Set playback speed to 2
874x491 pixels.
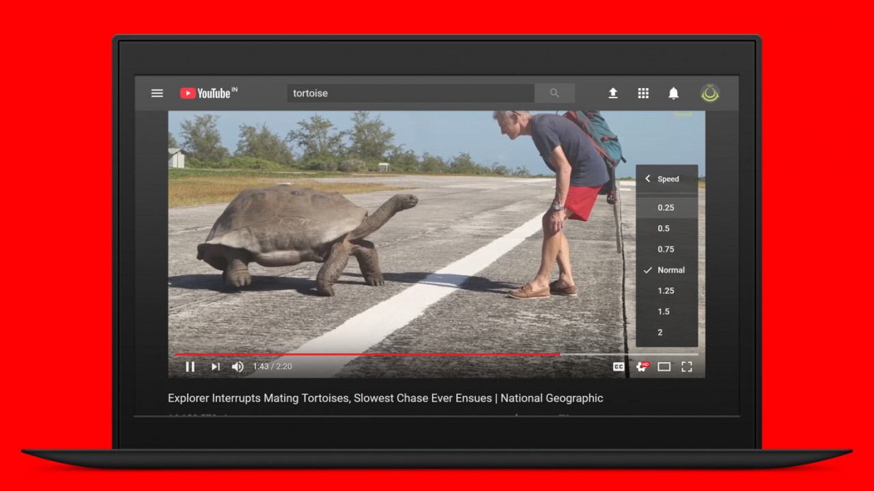[660, 332]
